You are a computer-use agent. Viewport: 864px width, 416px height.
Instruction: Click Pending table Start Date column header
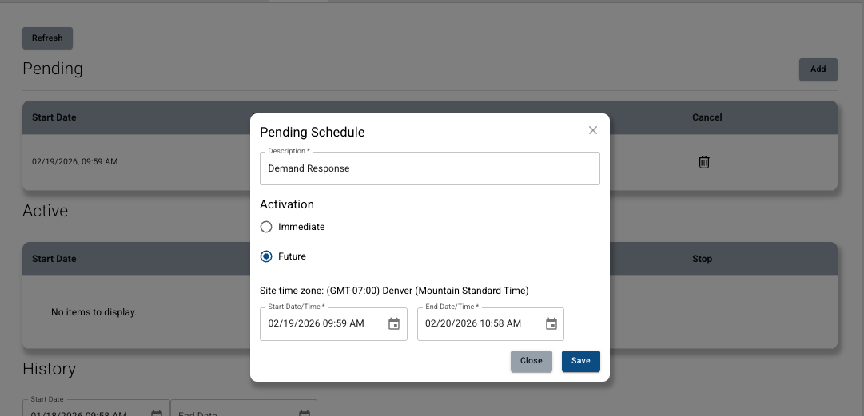click(54, 117)
